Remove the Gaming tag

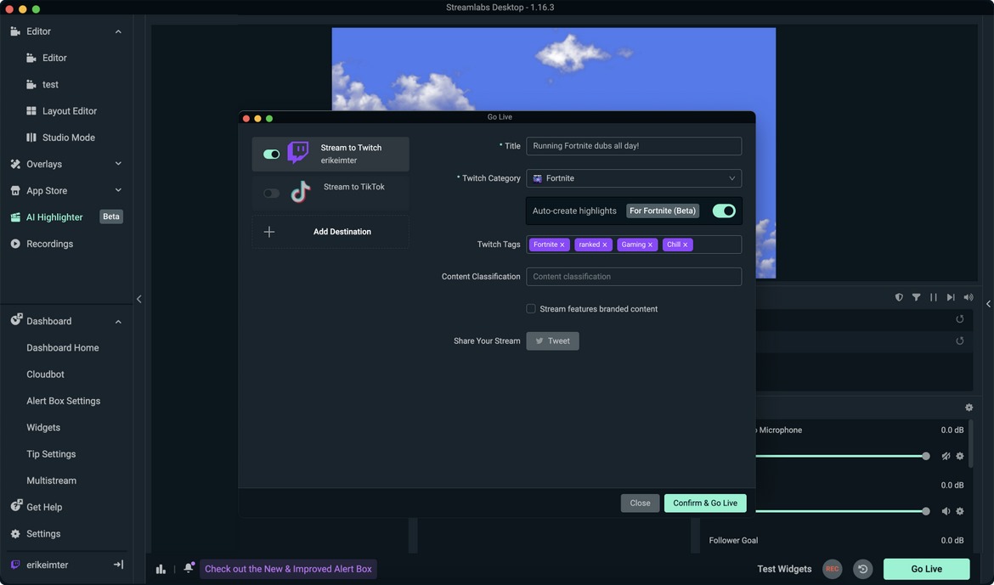point(651,245)
